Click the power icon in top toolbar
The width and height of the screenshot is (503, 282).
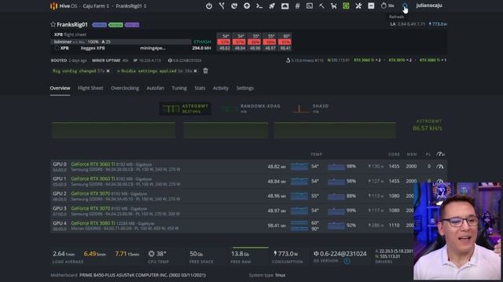coord(209,5)
